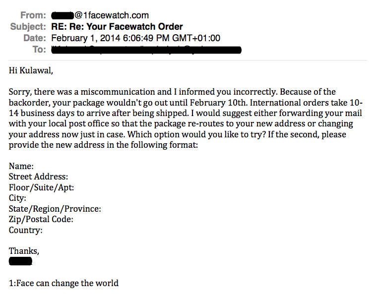Click the date February 1, 2014
The image size is (377, 298).
coord(86,38)
